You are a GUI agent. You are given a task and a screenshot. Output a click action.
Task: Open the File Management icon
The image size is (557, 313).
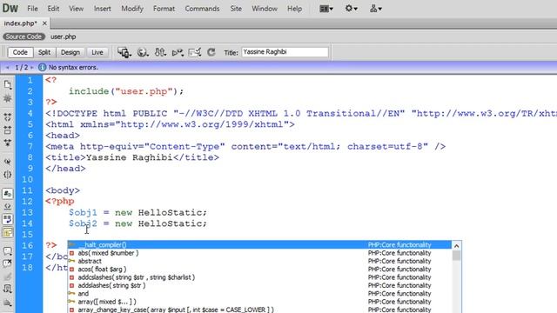pyautogui.click(x=160, y=52)
